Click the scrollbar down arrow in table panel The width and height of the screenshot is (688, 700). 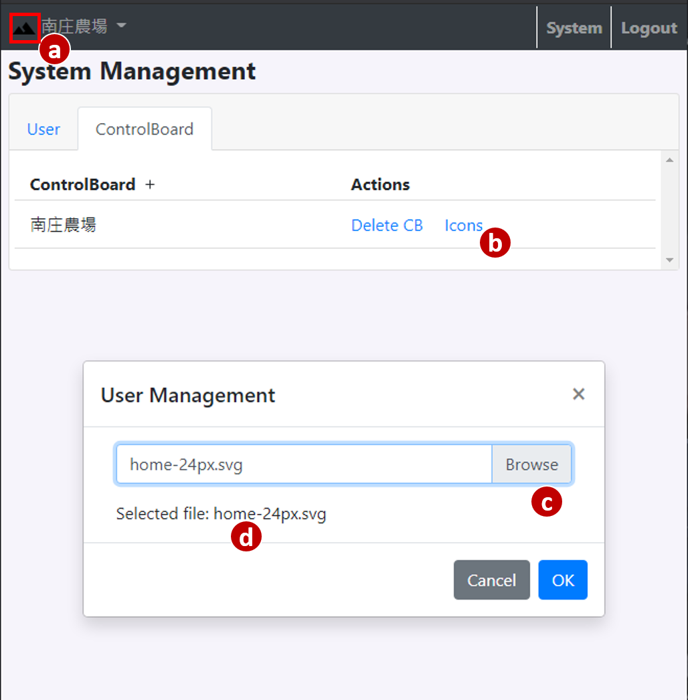point(669,260)
